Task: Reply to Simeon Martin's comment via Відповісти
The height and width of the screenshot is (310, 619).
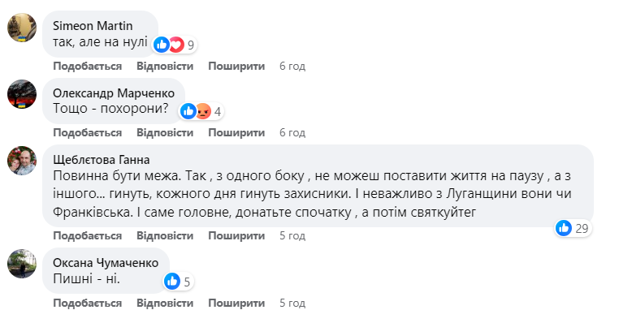Action: click(165, 66)
